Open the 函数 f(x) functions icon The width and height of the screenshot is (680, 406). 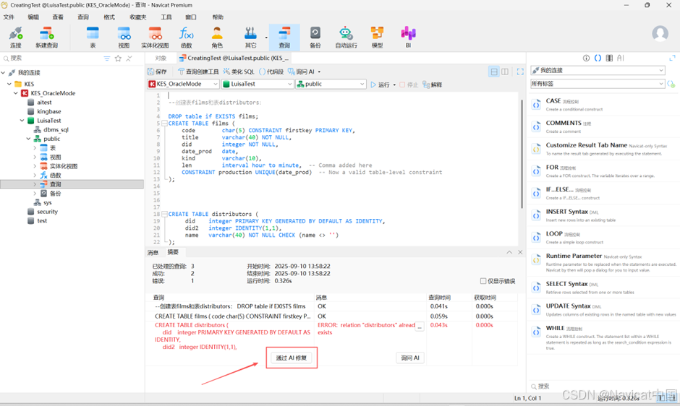coord(186,38)
